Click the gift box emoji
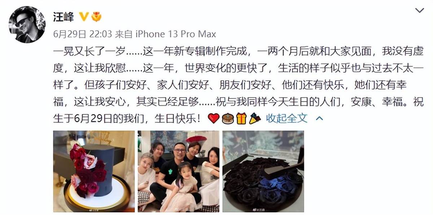Image resolution: width=433 pixels, height=215 pixels. (241, 118)
